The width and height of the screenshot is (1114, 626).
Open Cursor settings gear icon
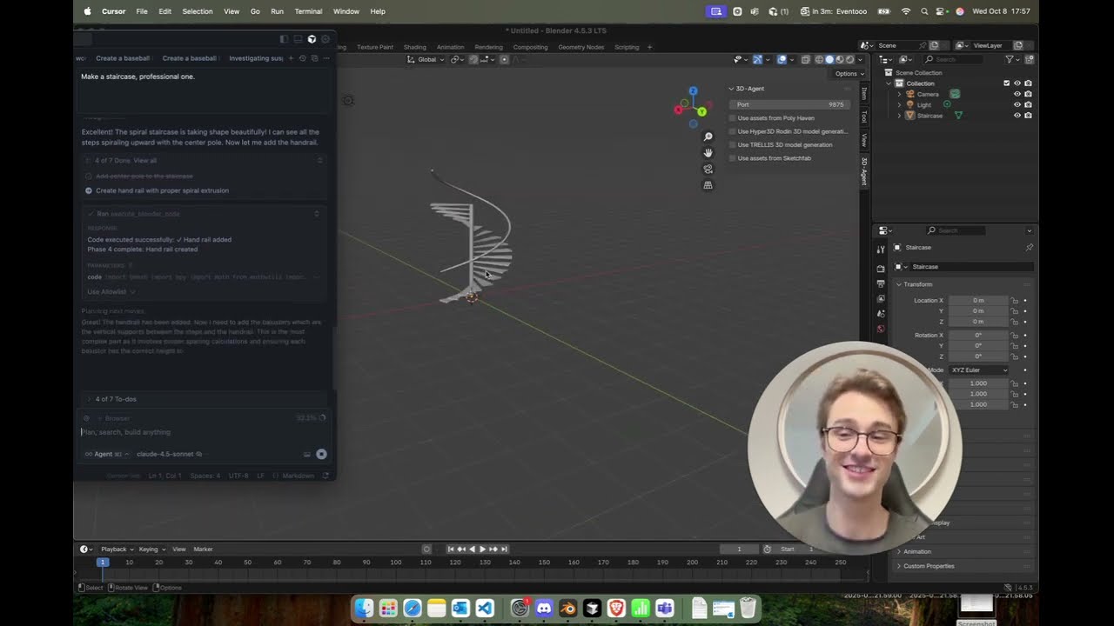325,39
